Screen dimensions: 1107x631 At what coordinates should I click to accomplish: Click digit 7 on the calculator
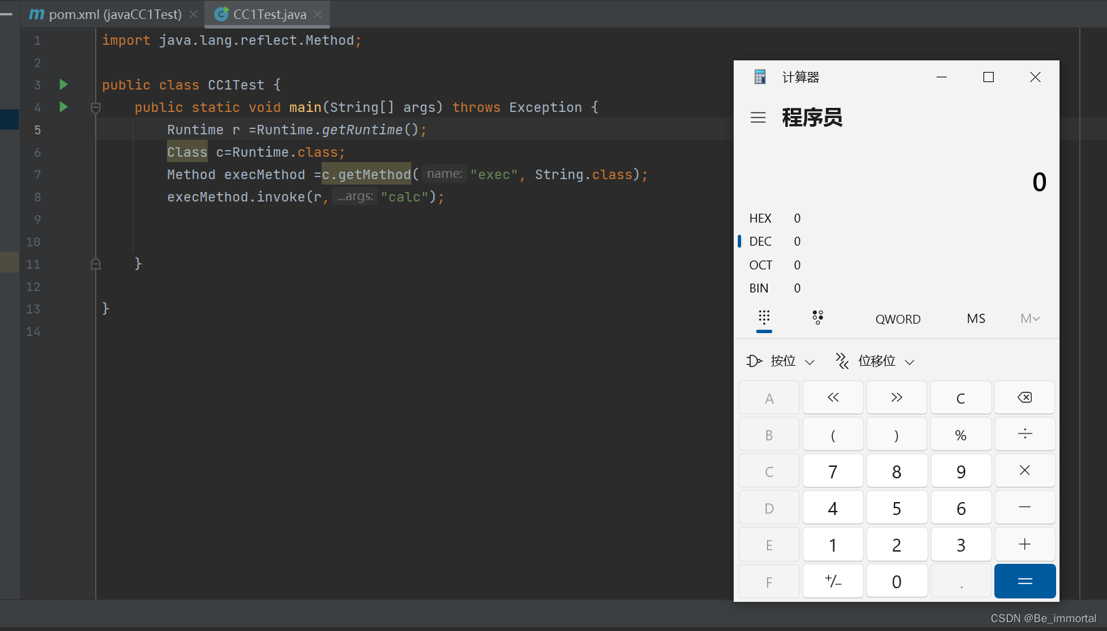click(x=833, y=471)
